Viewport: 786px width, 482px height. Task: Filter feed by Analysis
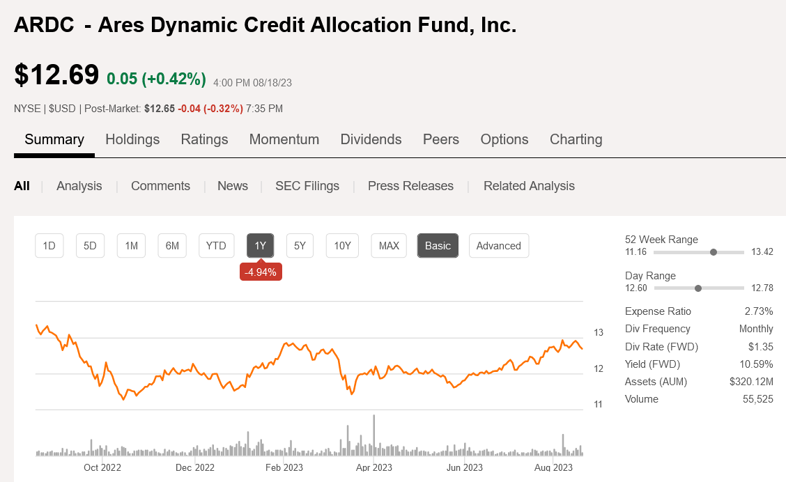[79, 186]
